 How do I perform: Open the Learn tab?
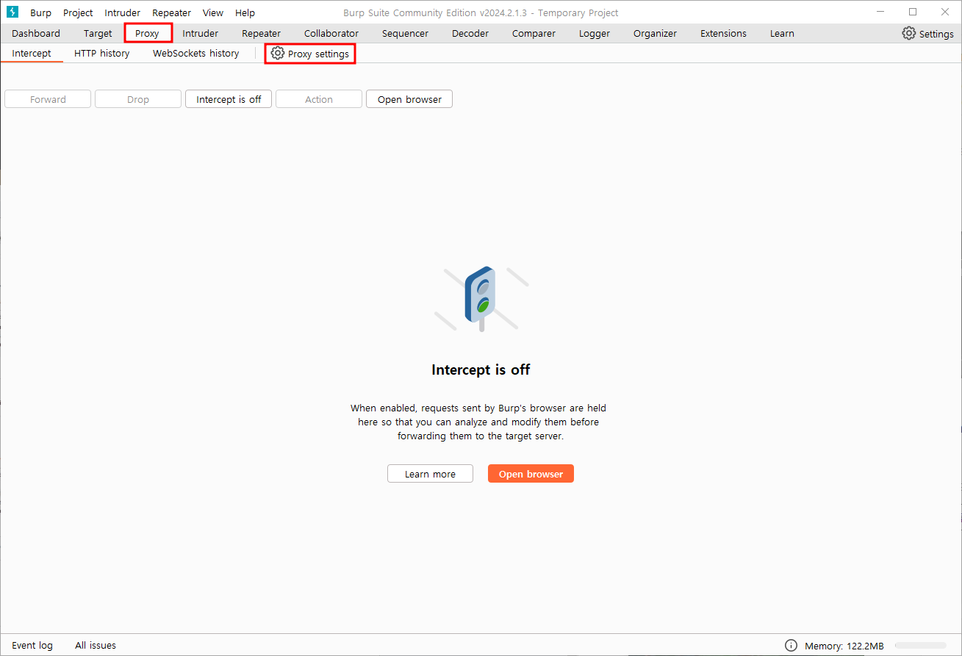tap(782, 33)
